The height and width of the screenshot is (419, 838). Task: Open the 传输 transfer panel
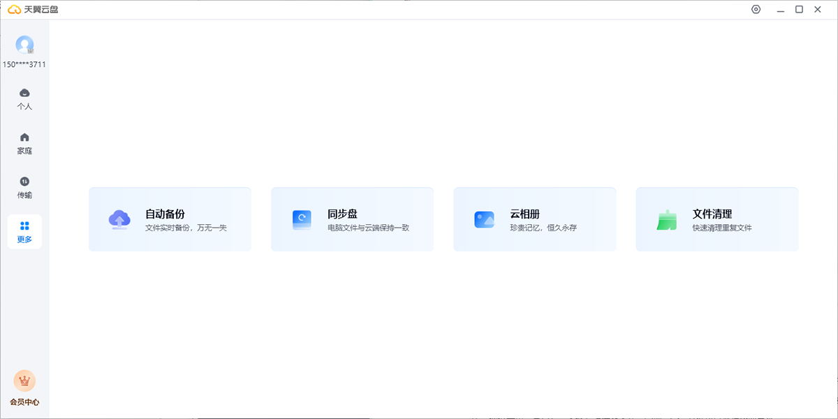24,186
